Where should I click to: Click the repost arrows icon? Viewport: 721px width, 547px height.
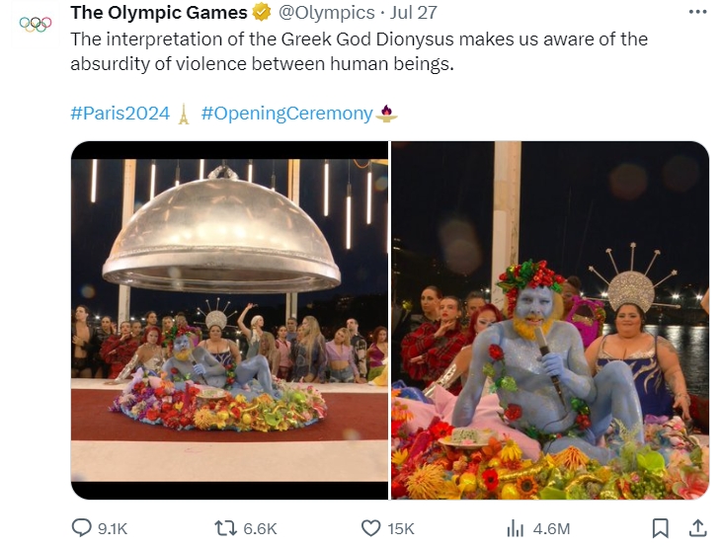click(x=224, y=528)
